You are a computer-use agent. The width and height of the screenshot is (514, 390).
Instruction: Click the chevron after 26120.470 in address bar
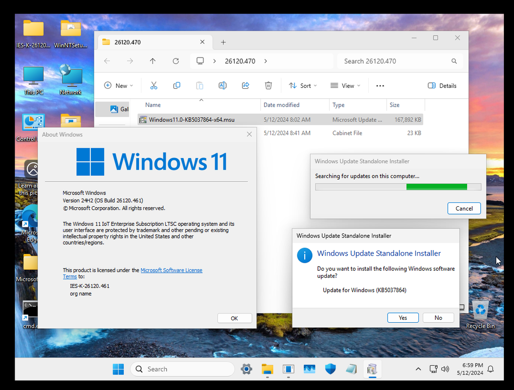(265, 61)
